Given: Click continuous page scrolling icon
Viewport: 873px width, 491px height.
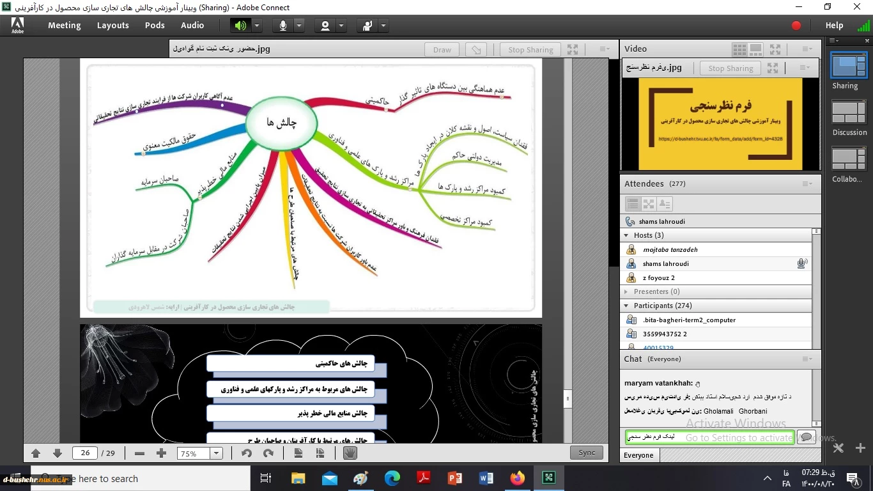Looking at the screenshot, I should (x=320, y=453).
